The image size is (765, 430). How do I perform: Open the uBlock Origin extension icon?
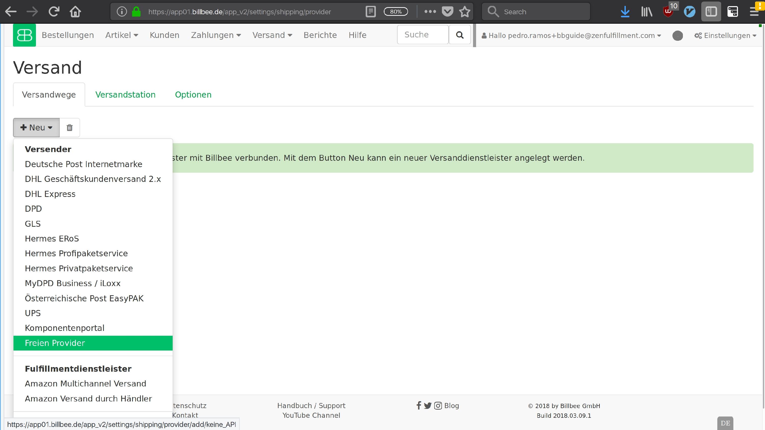click(669, 12)
